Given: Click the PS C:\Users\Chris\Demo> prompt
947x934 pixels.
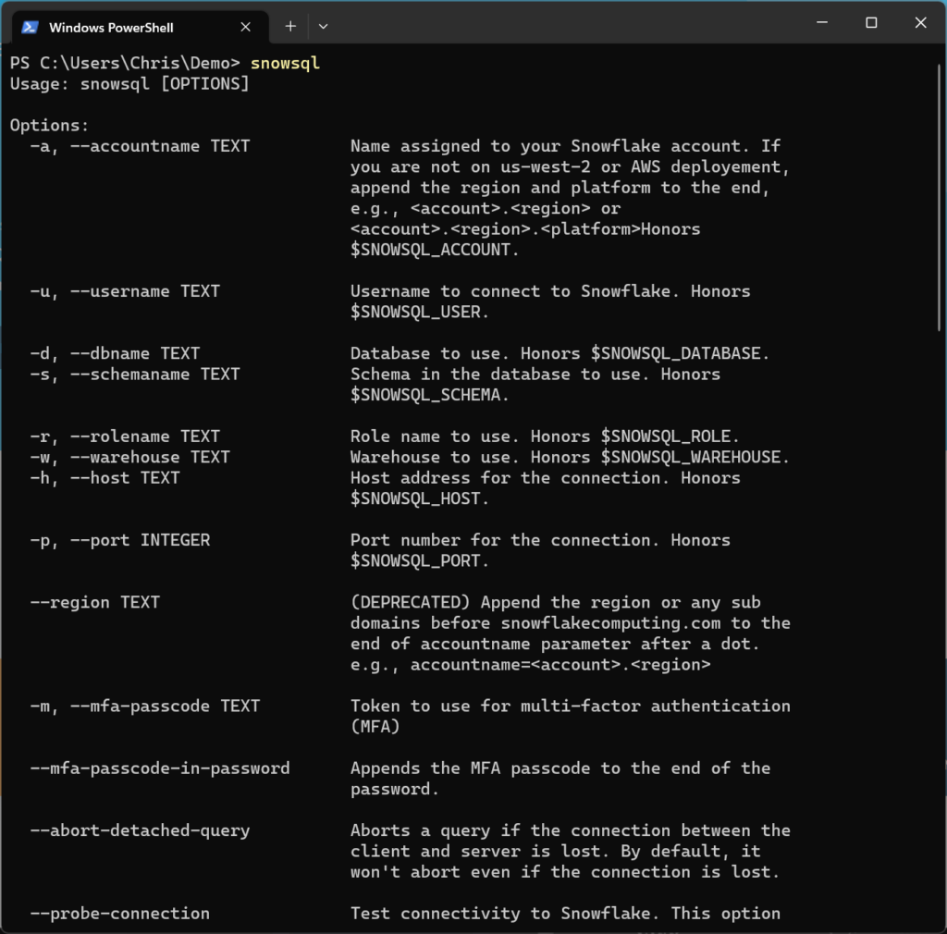Looking at the screenshot, I should [125, 63].
